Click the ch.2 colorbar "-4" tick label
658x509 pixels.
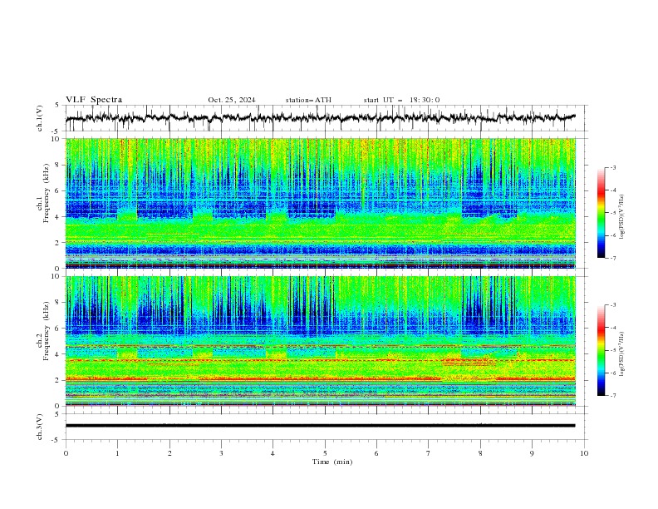tap(612, 328)
